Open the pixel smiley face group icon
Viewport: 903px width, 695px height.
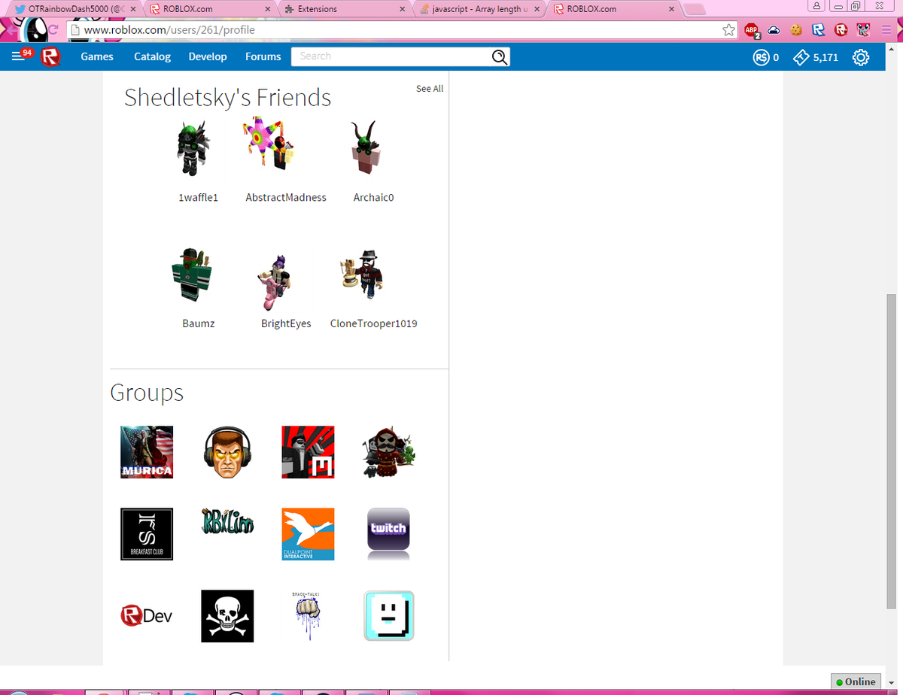(389, 616)
